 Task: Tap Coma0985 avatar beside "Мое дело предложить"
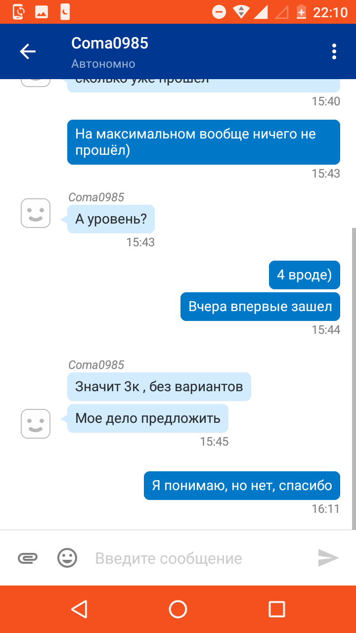pos(36,424)
